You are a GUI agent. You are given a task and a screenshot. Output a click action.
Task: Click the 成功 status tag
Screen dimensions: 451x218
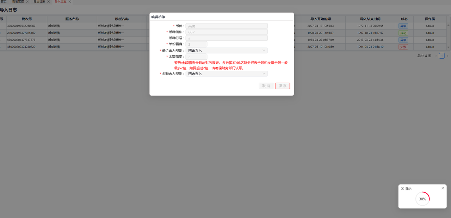coord(403,33)
